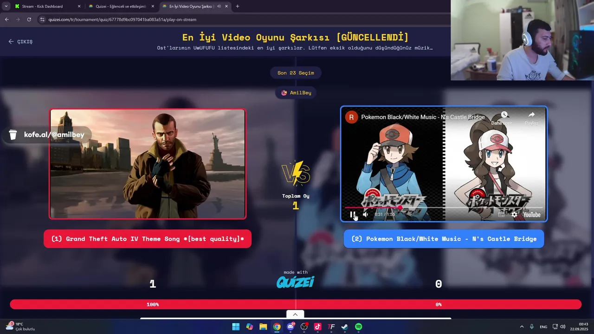Open the TF taskbar app
This screenshot has width=594, height=334.
[x=331, y=327]
